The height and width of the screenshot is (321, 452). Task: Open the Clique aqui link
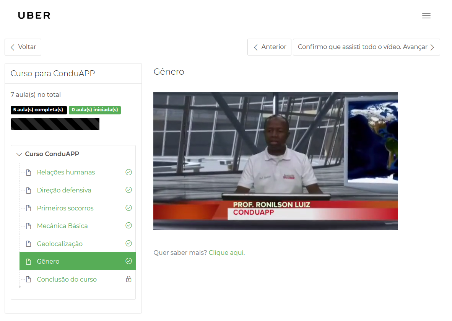pyautogui.click(x=227, y=253)
